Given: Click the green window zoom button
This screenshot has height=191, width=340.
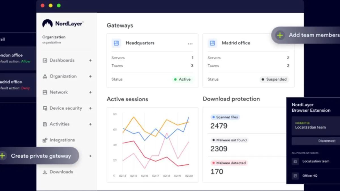Looking at the screenshot, I should tap(59, 5).
